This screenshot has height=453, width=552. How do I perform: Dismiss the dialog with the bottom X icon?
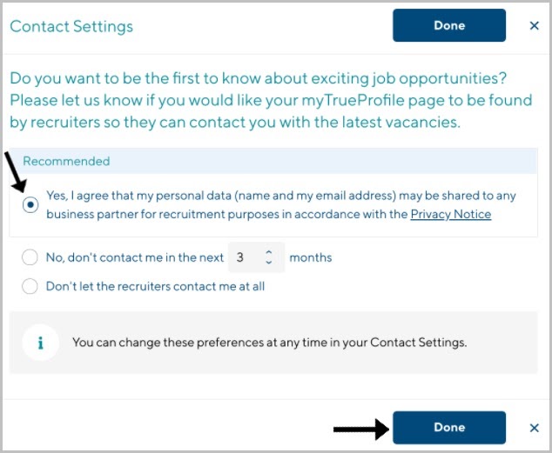pos(534,428)
